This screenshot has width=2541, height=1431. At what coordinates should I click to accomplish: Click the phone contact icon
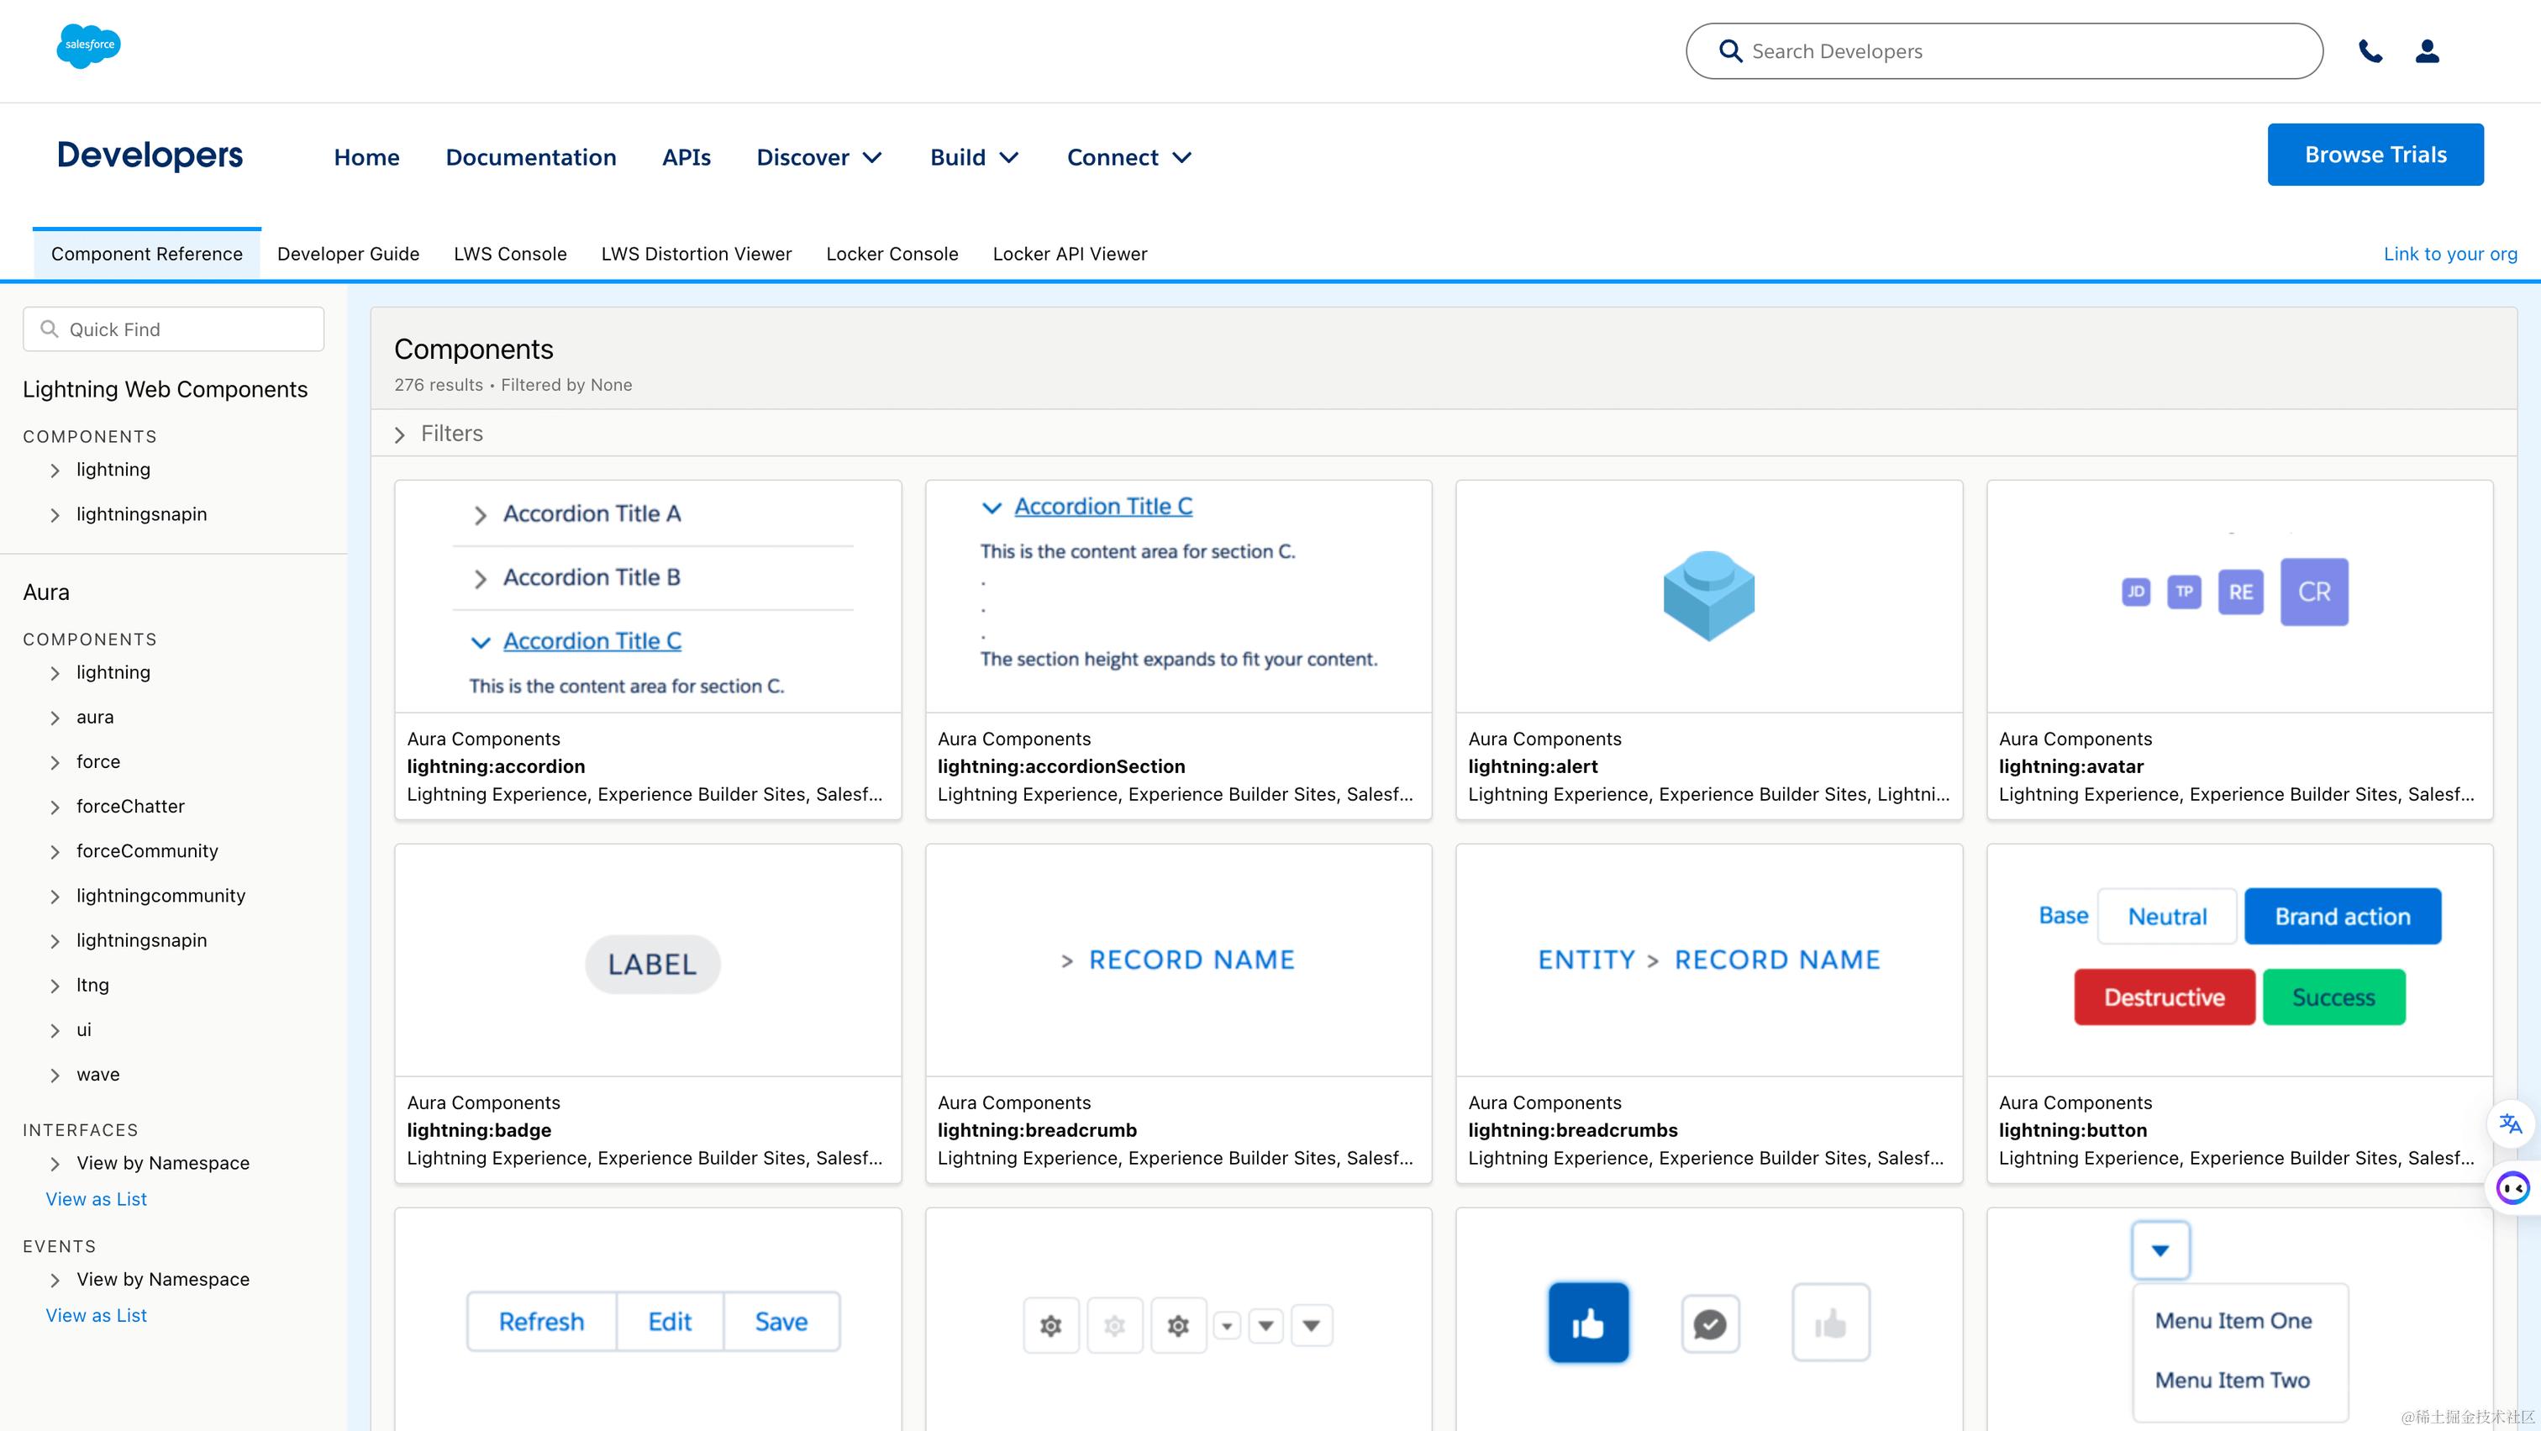tap(2370, 51)
